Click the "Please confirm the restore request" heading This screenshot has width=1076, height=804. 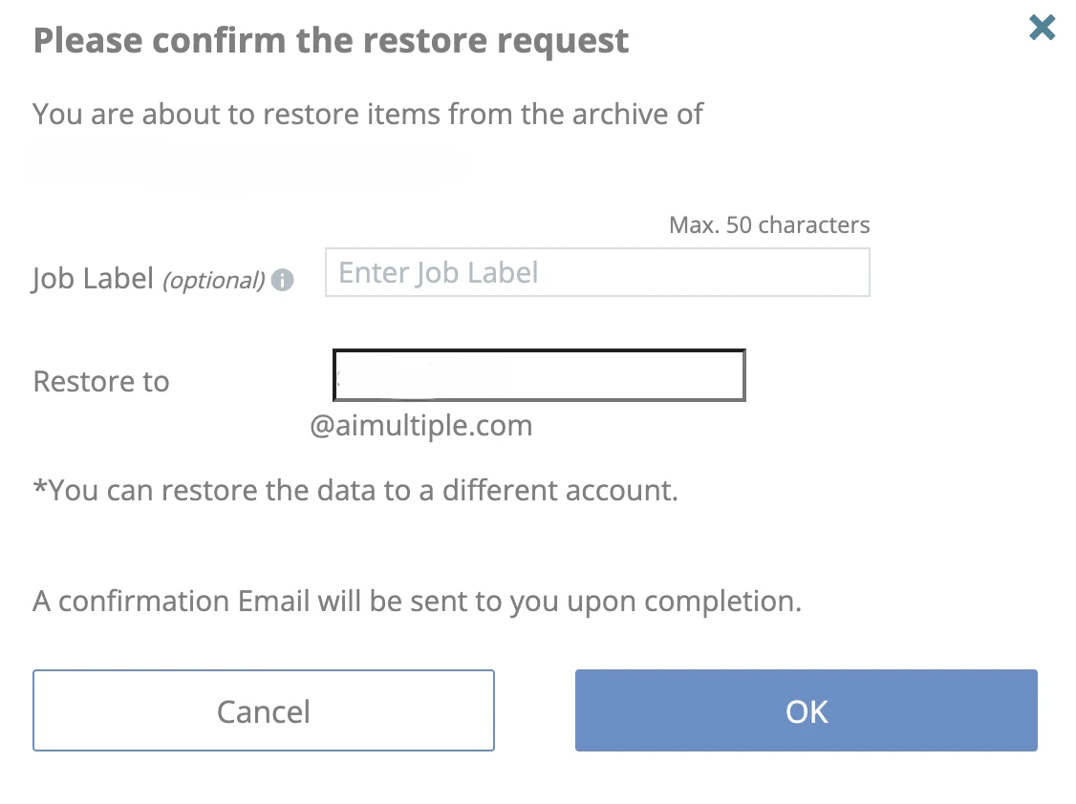pyautogui.click(x=331, y=41)
